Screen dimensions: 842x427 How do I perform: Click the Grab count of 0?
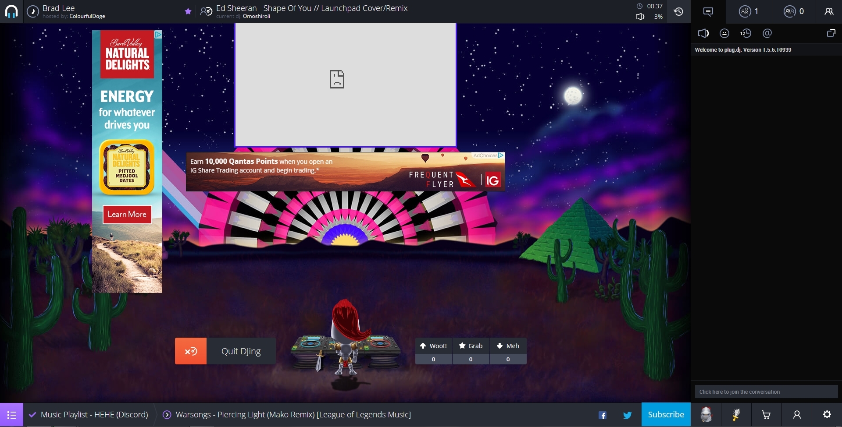(471, 359)
